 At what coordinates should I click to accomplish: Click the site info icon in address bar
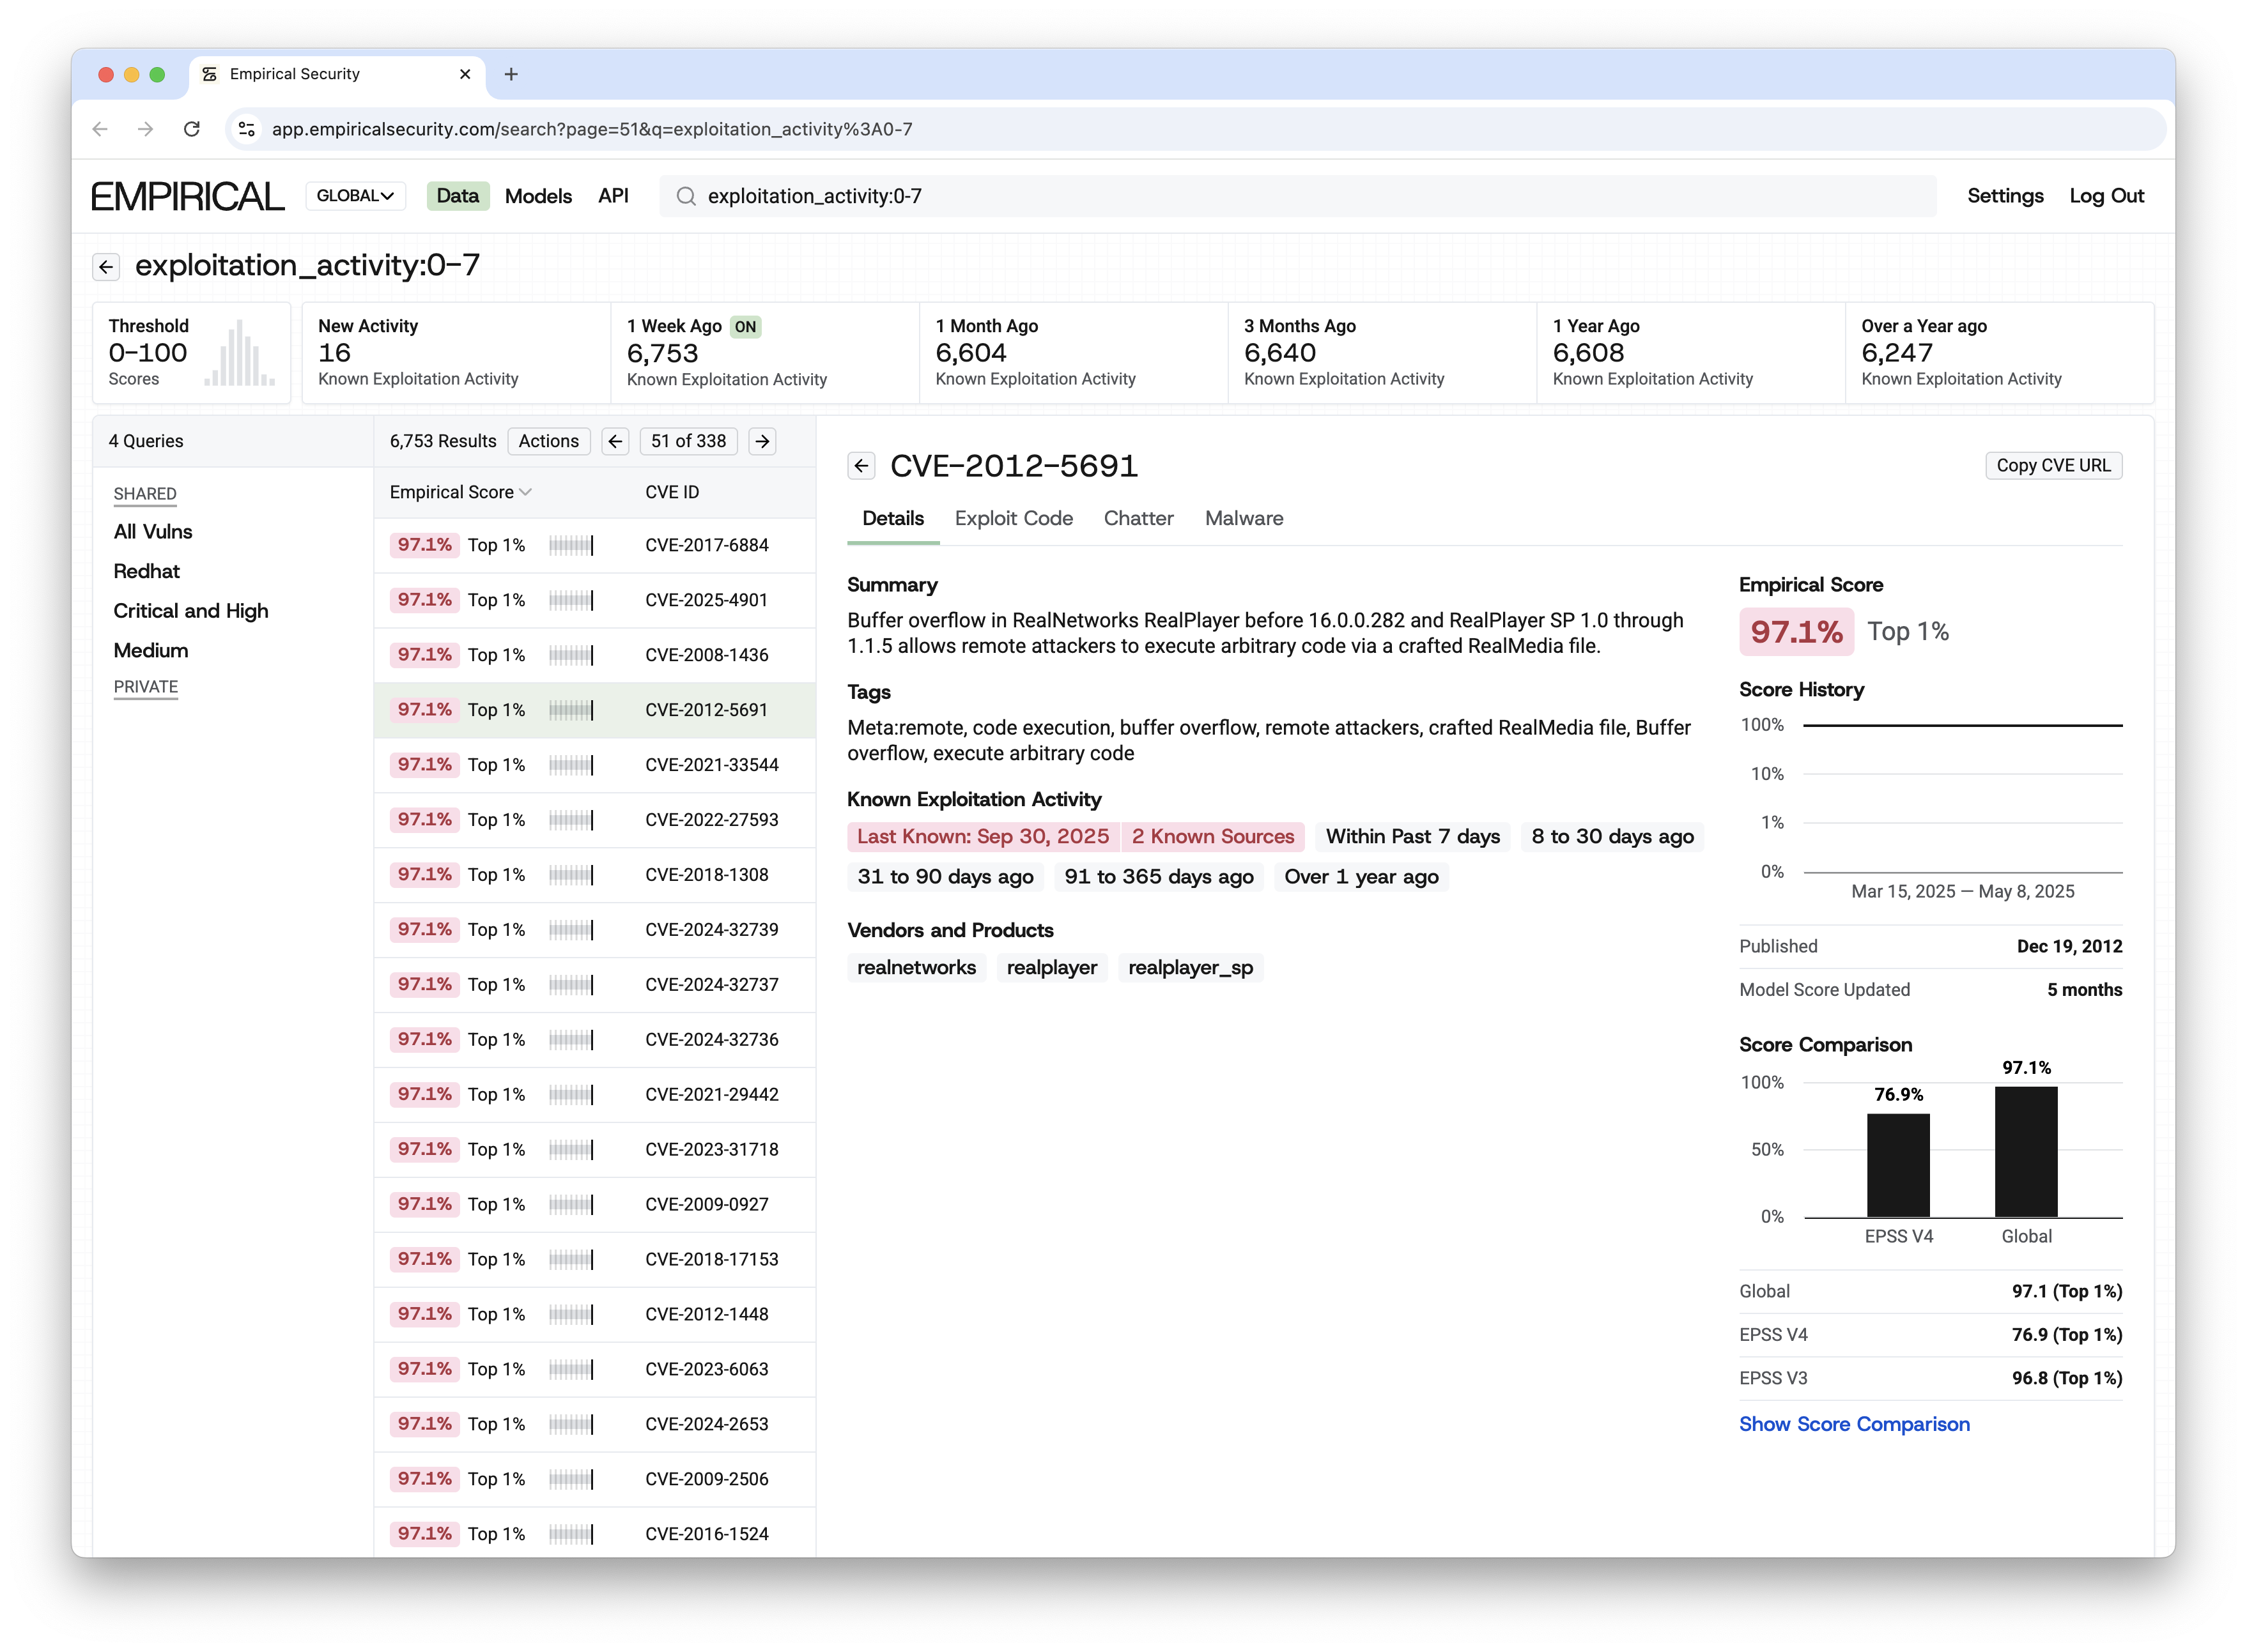[x=247, y=129]
